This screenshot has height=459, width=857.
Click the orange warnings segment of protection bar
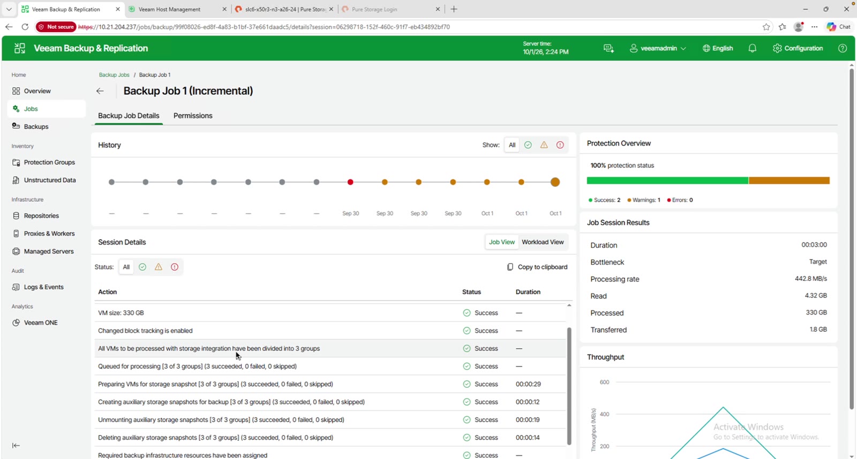pyautogui.click(x=789, y=181)
